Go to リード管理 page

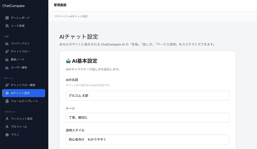click(24, 26)
